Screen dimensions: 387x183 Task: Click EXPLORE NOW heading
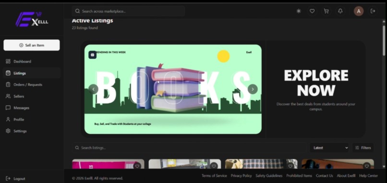point(316,83)
